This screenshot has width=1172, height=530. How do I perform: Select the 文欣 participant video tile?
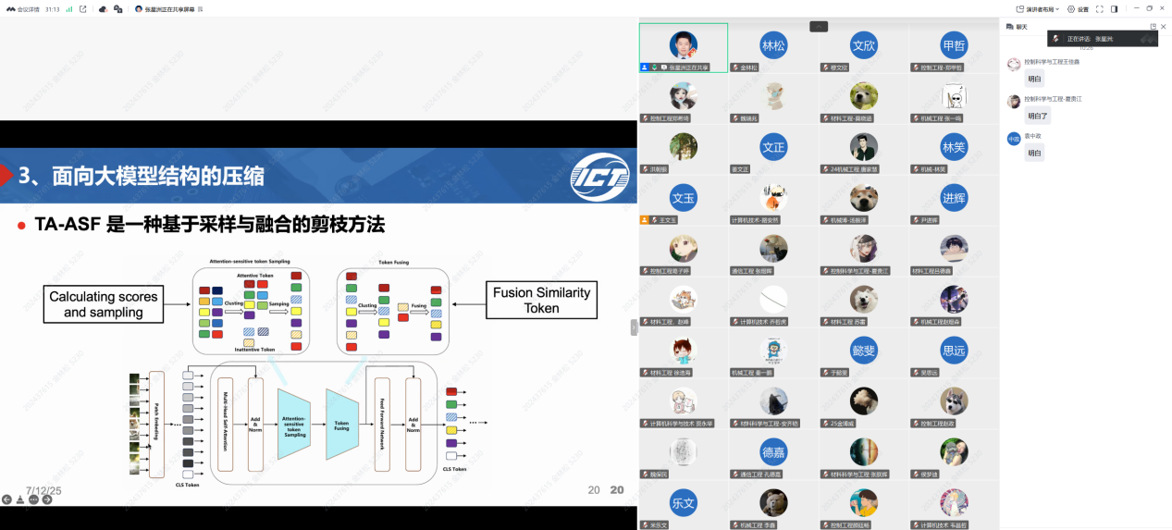coord(863,46)
